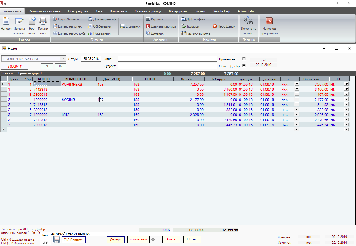This screenshot has width=356, height=246.
Task: Click the Откажи button
Action: click(x=116, y=240)
